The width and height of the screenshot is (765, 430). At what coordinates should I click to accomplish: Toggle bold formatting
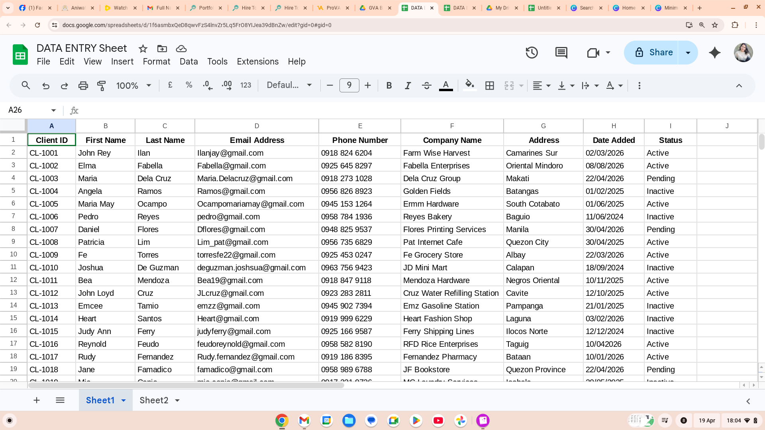coord(389,86)
